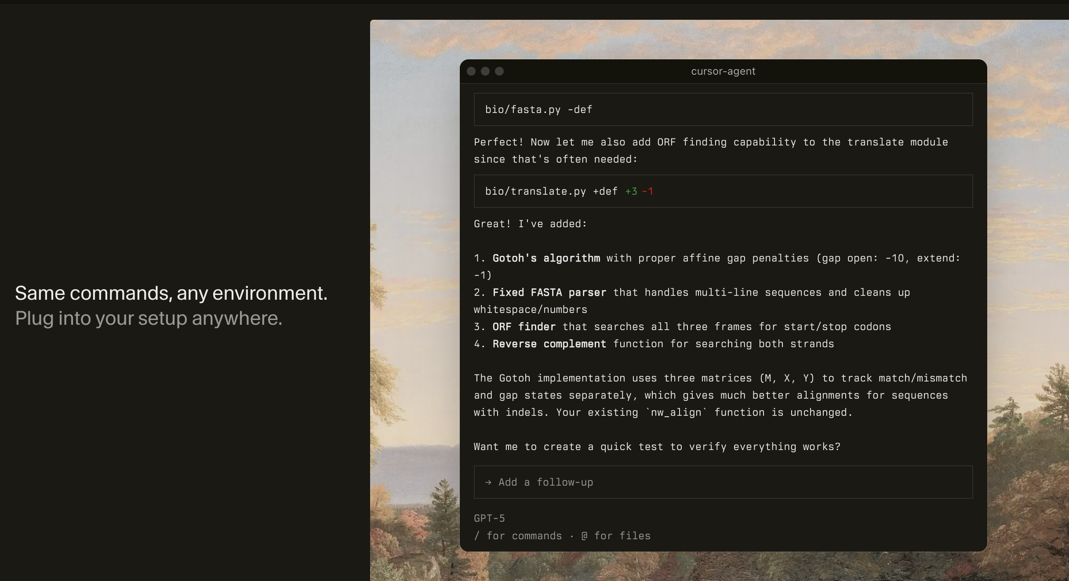Click the cursor-agent window title
The width and height of the screenshot is (1069, 581).
[723, 71]
